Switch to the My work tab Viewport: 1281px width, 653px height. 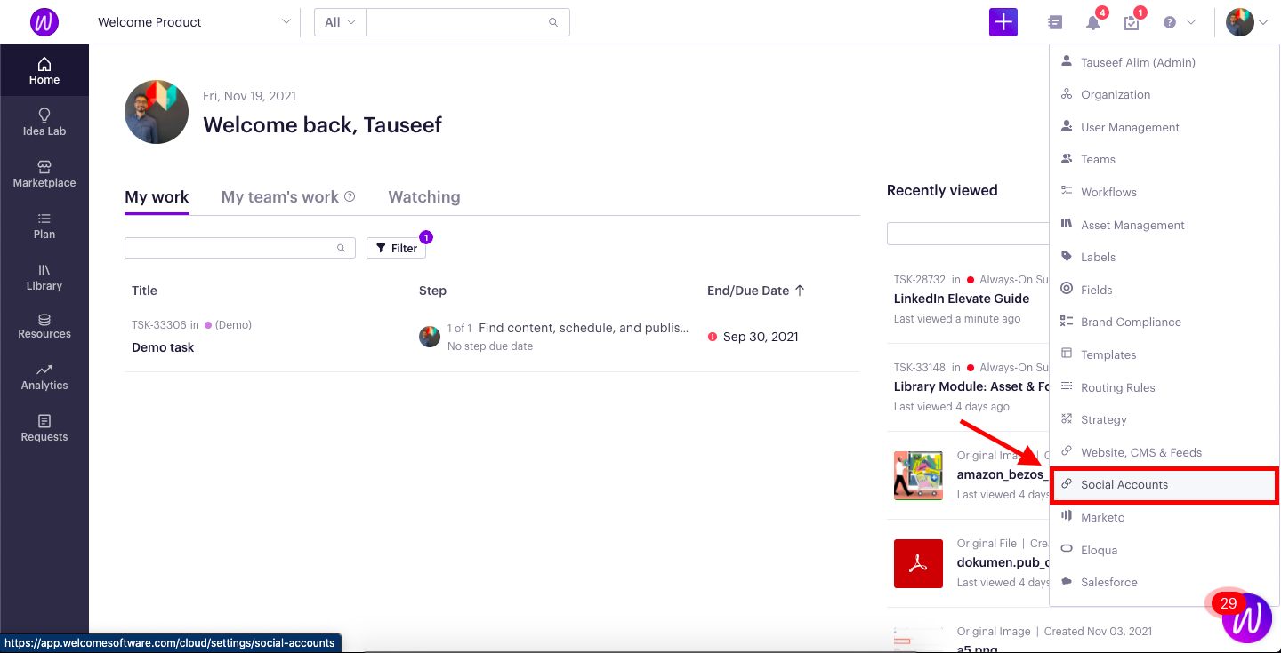[x=157, y=197]
